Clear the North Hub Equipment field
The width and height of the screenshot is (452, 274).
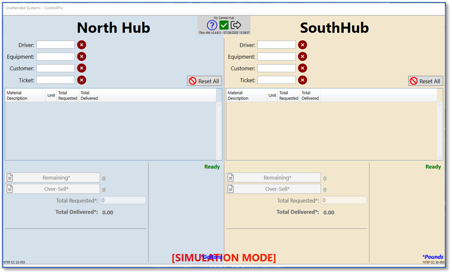coord(82,57)
